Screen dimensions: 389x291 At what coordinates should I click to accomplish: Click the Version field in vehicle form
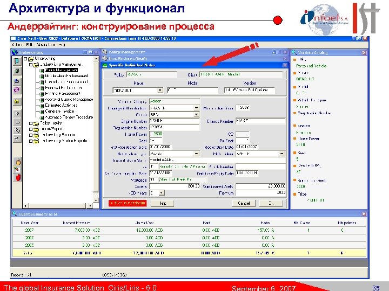[x=249, y=91]
